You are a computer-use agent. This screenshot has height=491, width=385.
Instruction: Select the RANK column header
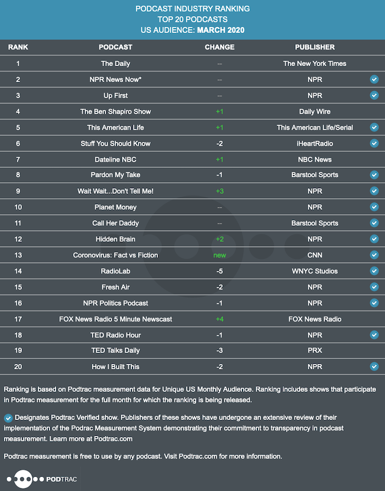point(18,47)
